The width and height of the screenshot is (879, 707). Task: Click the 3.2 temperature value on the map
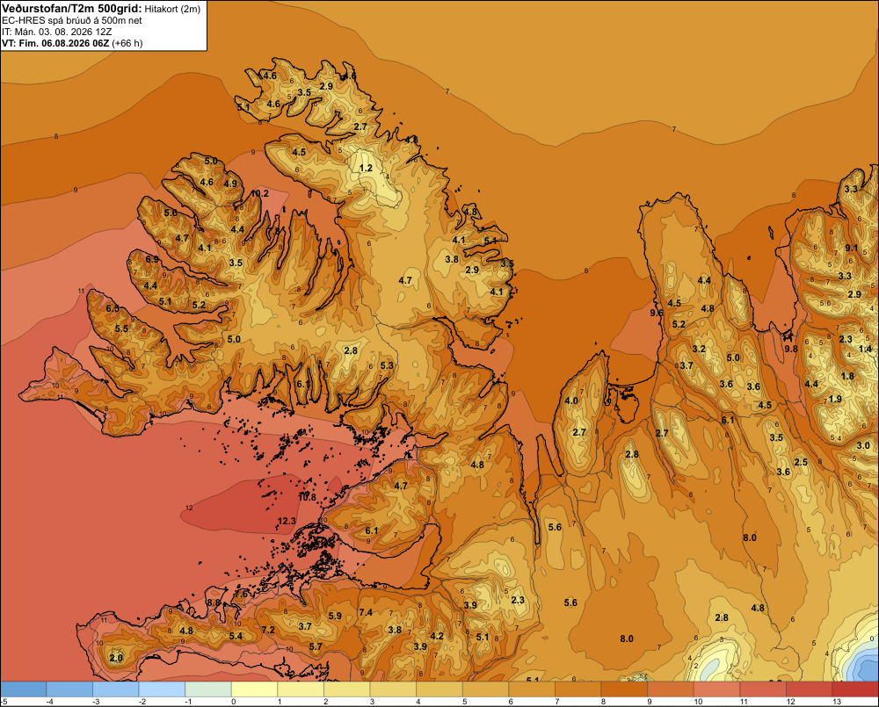coord(699,349)
